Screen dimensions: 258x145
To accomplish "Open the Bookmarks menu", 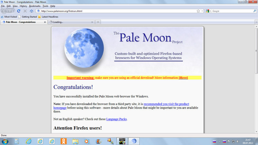I will [x=35, y=6].
